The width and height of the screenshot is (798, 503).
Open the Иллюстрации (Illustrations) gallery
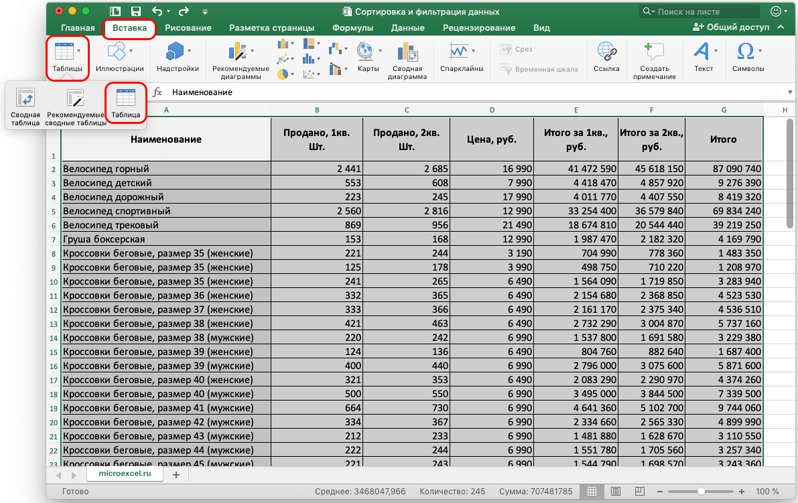tap(119, 58)
